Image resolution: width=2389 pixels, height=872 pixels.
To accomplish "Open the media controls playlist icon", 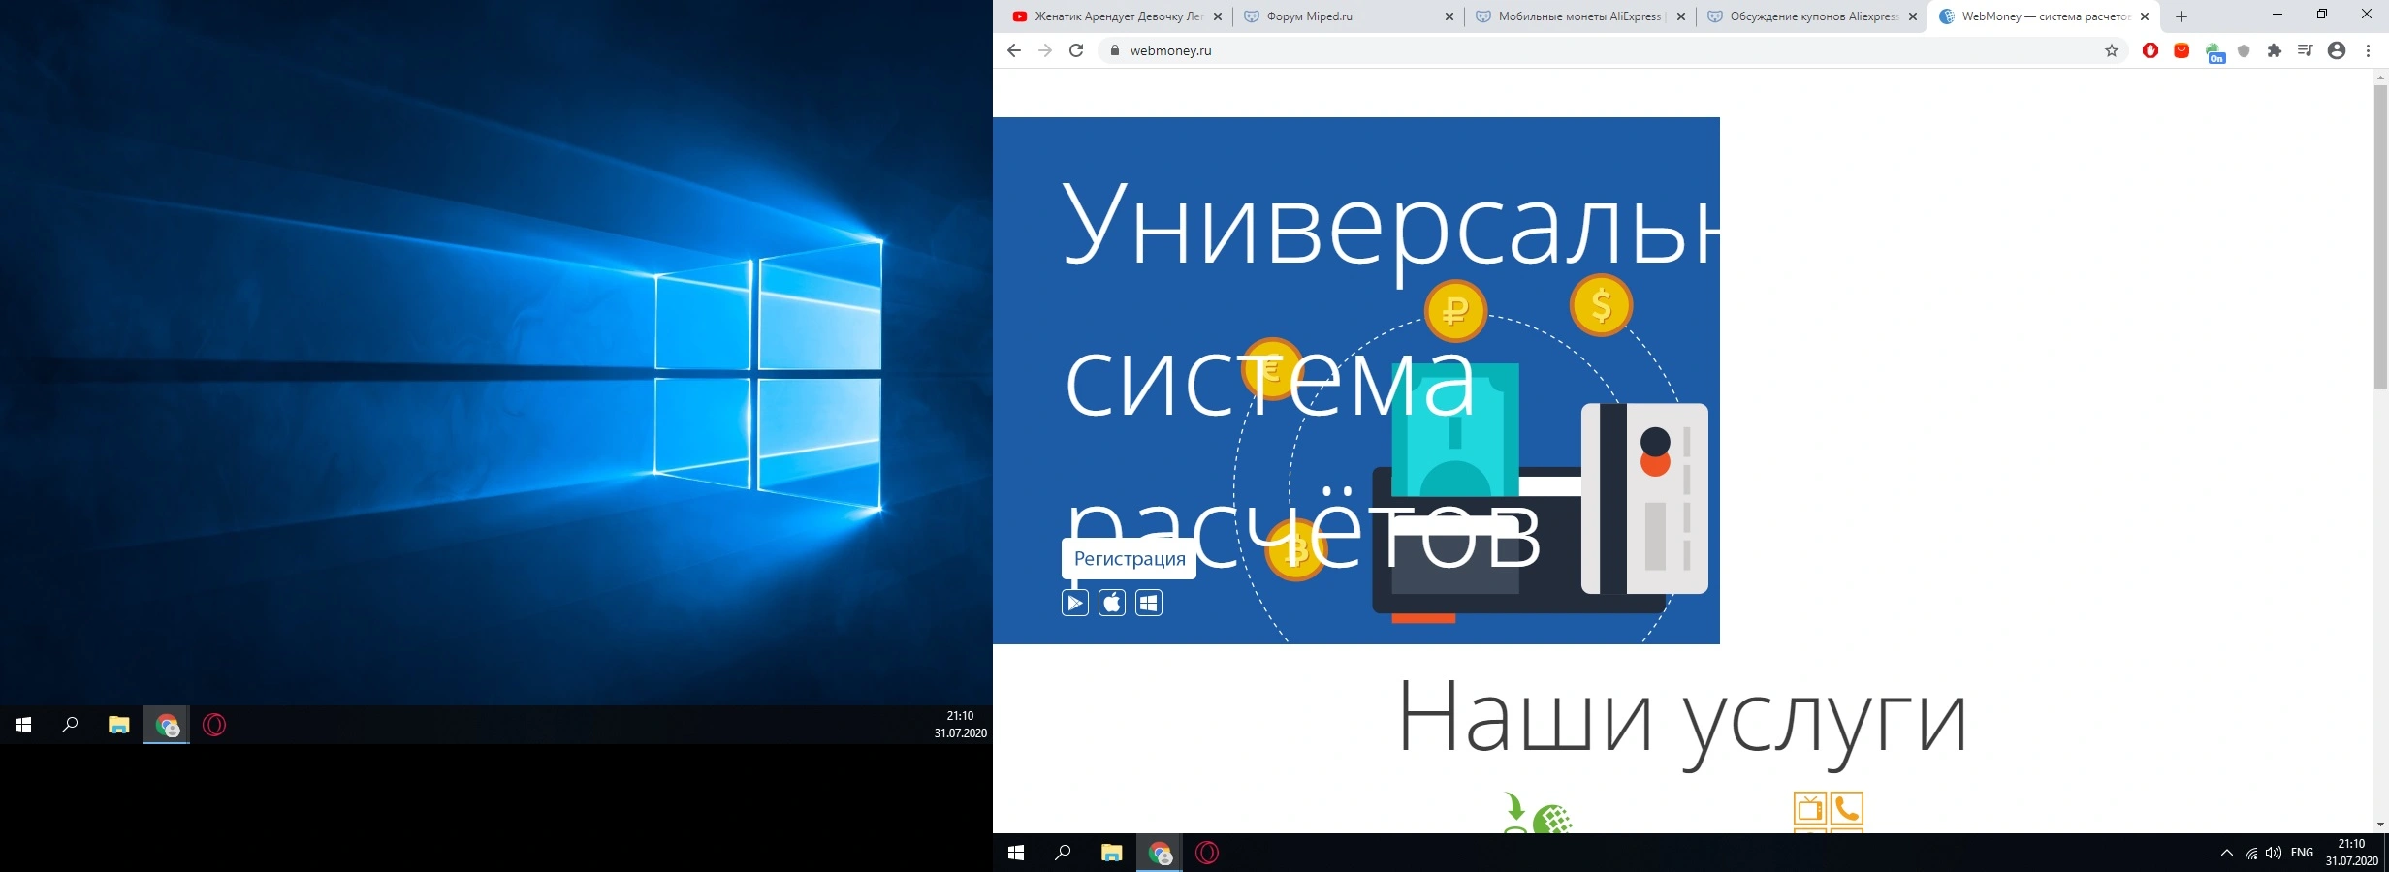I will click(2306, 50).
